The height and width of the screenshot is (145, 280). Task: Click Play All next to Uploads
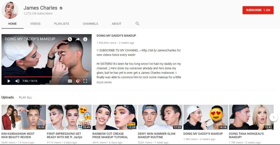coord(25,98)
